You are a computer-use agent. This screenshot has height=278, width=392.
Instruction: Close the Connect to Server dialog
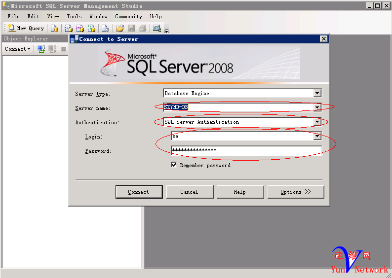[324, 39]
